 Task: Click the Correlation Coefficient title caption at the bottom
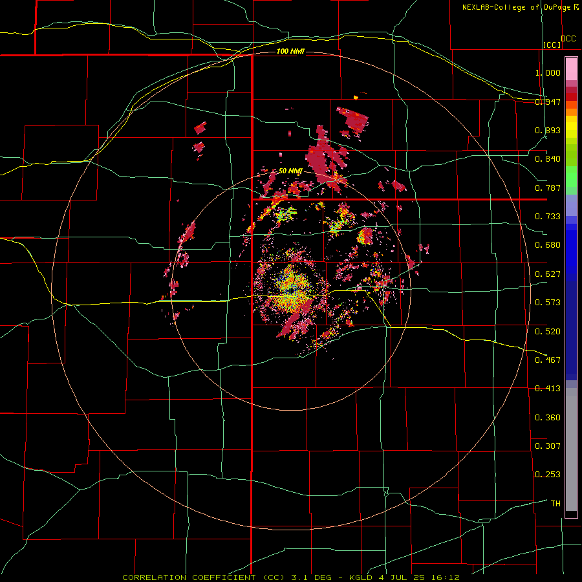(291, 577)
